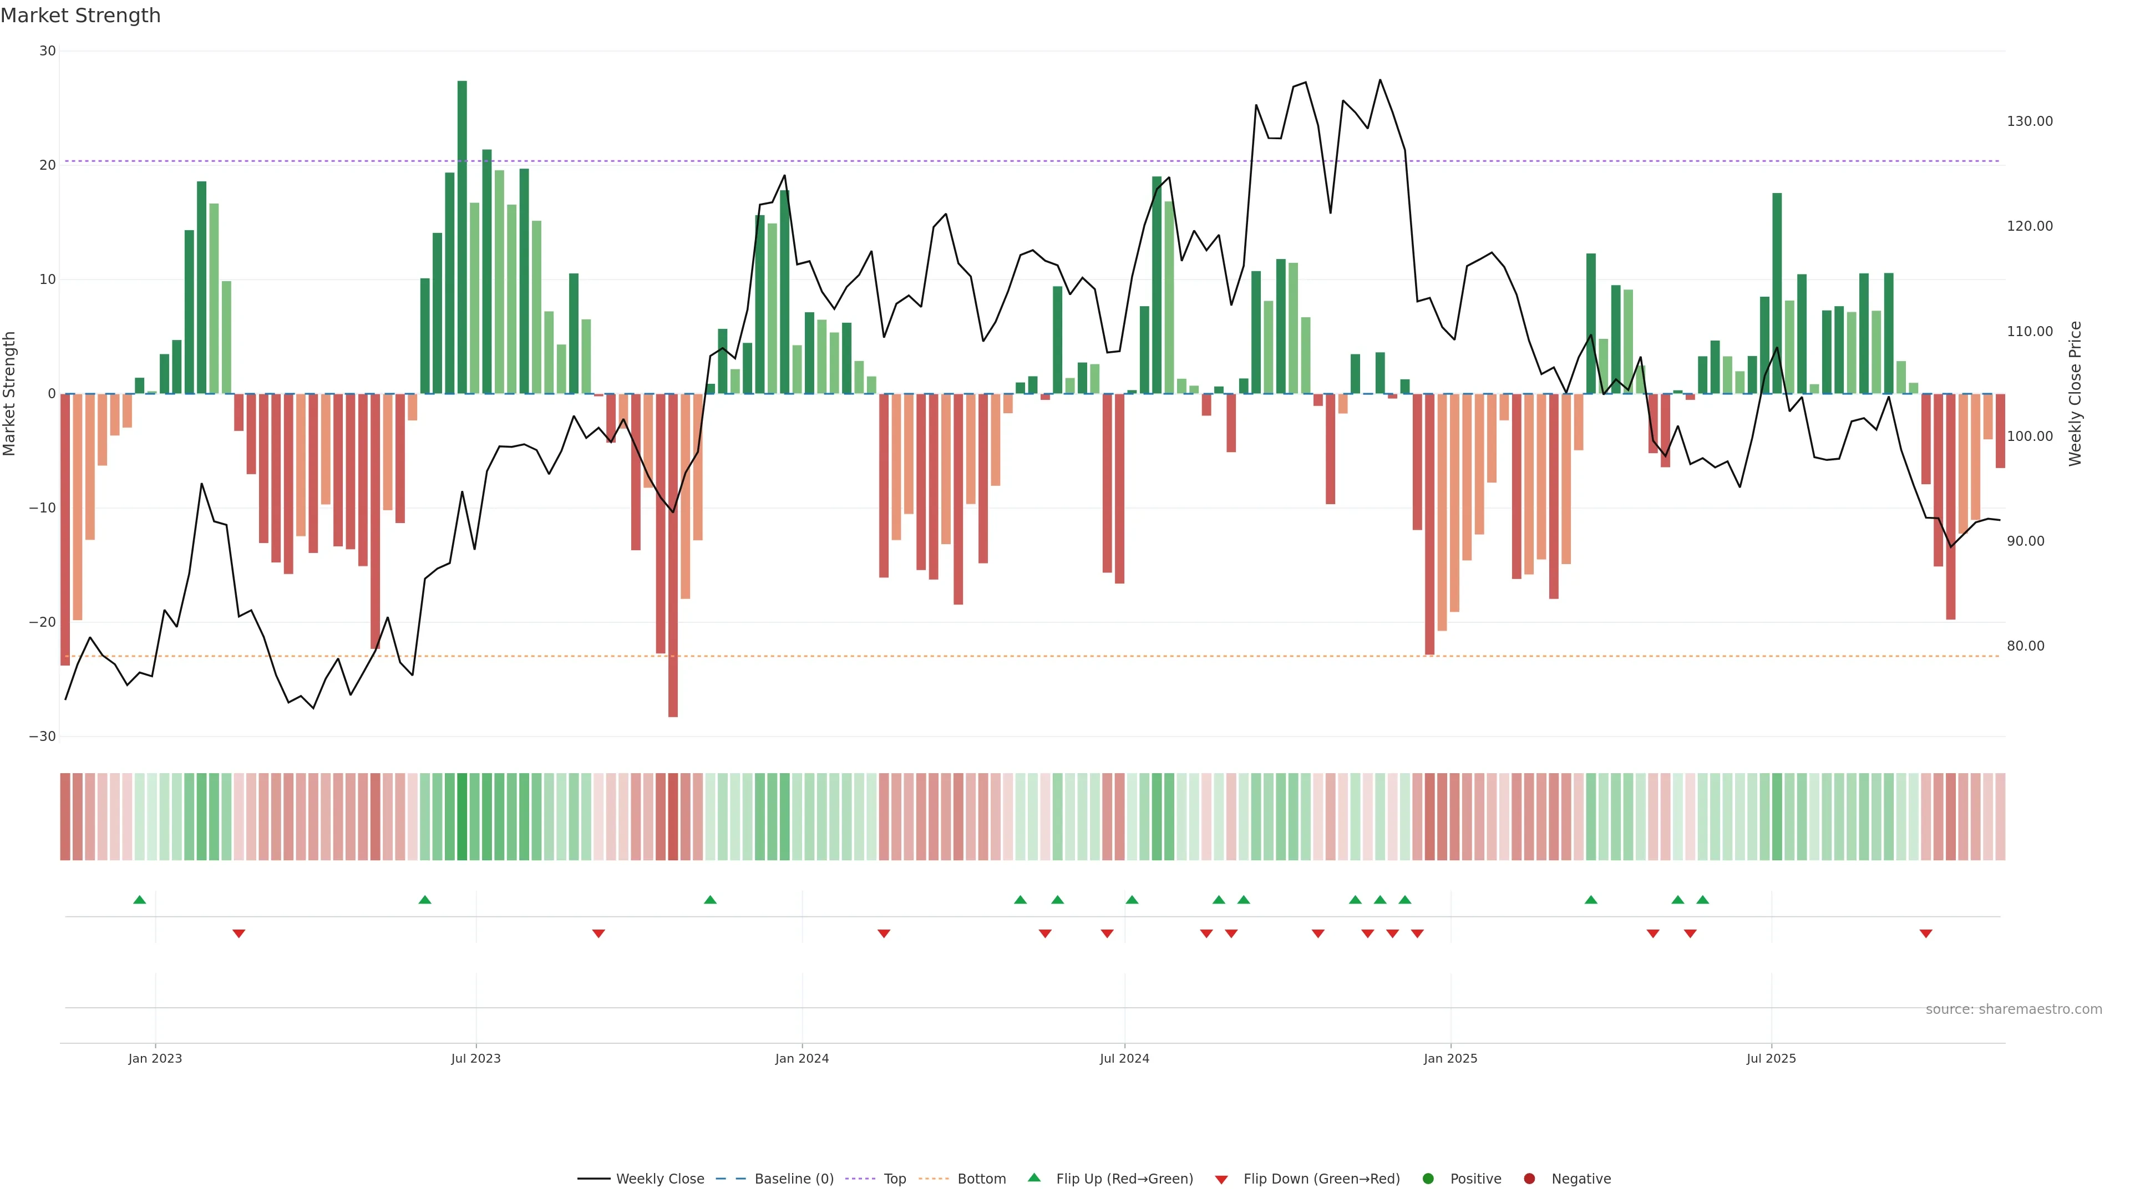Click the first green flip-up marker

point(140,900)
